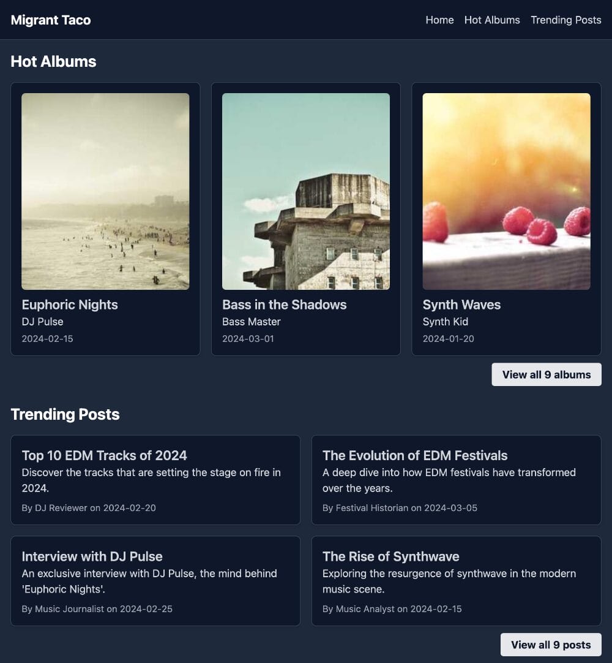This screenshot has width=612, height=663.
Task: Click View all 9 posts button
Action: click(551, 645)
